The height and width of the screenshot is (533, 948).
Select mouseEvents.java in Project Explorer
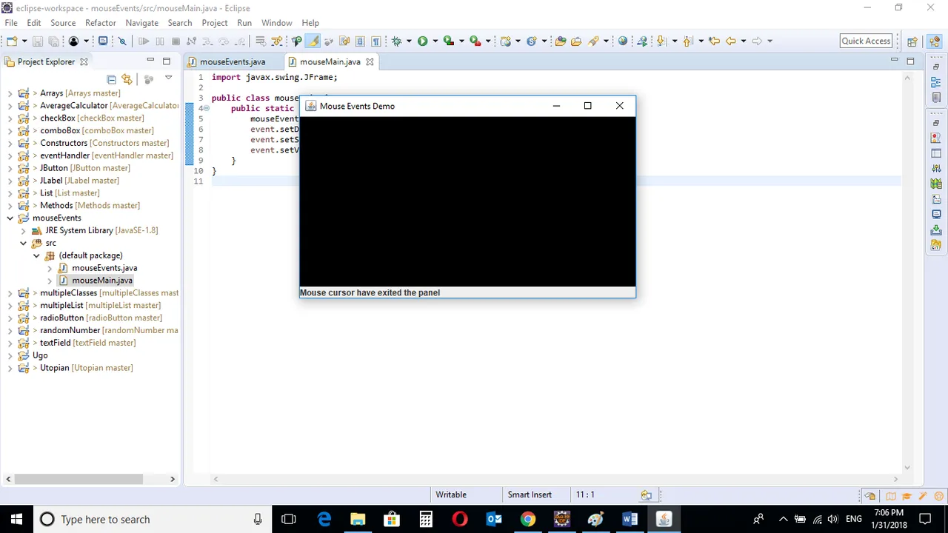(x=104, y=268)
